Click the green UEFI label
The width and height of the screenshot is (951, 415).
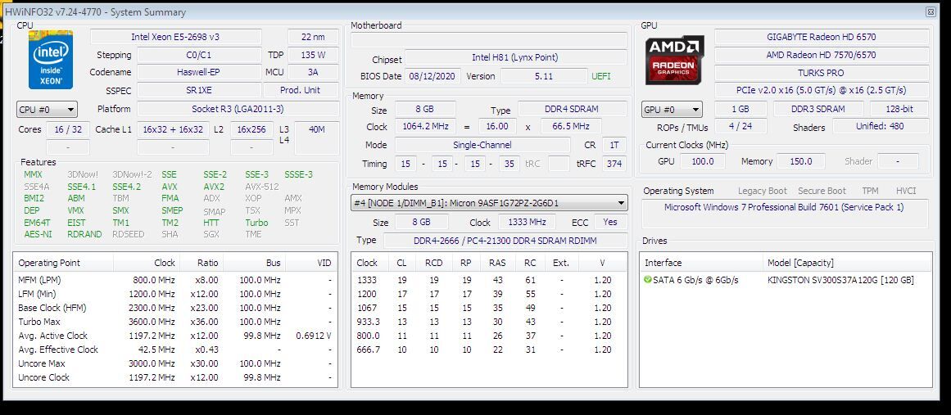click(x=601, y=76)
